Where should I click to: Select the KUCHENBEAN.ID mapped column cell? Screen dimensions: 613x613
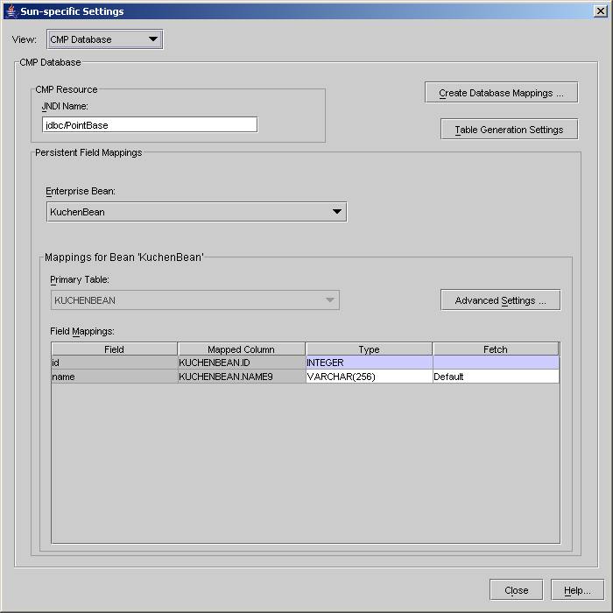click(242, 363)
